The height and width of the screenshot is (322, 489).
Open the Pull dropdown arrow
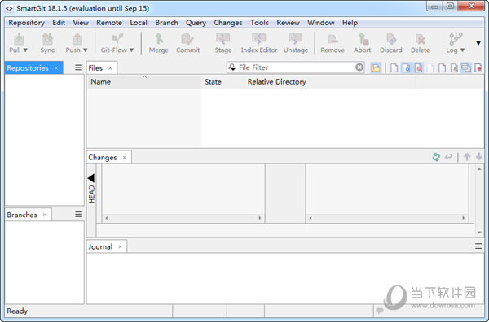[x=25, y=50]
